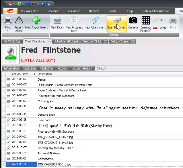
Task: Open the Marketing tab
Action: (x=46, y=69)
